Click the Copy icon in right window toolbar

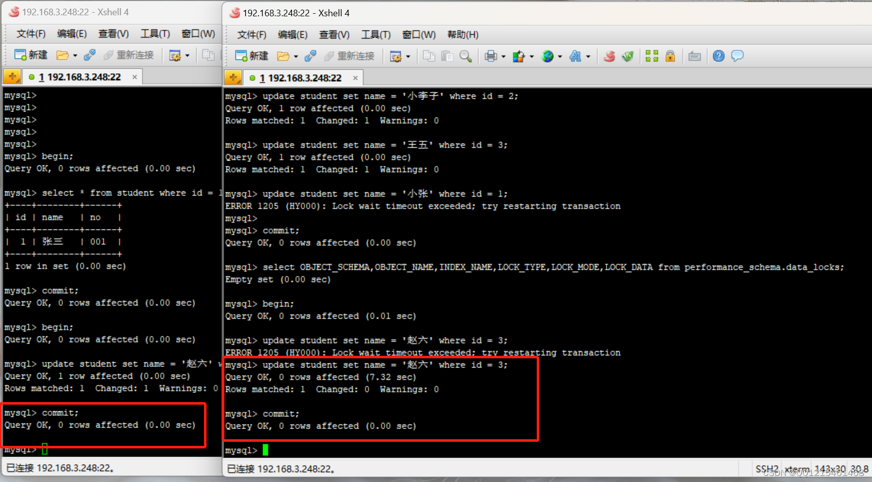(x=429, y=56)
